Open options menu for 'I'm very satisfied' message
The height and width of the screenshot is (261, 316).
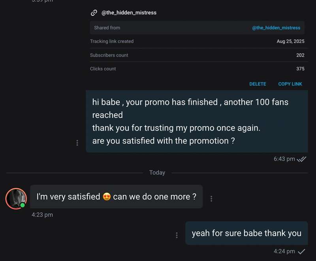[211, 199]
